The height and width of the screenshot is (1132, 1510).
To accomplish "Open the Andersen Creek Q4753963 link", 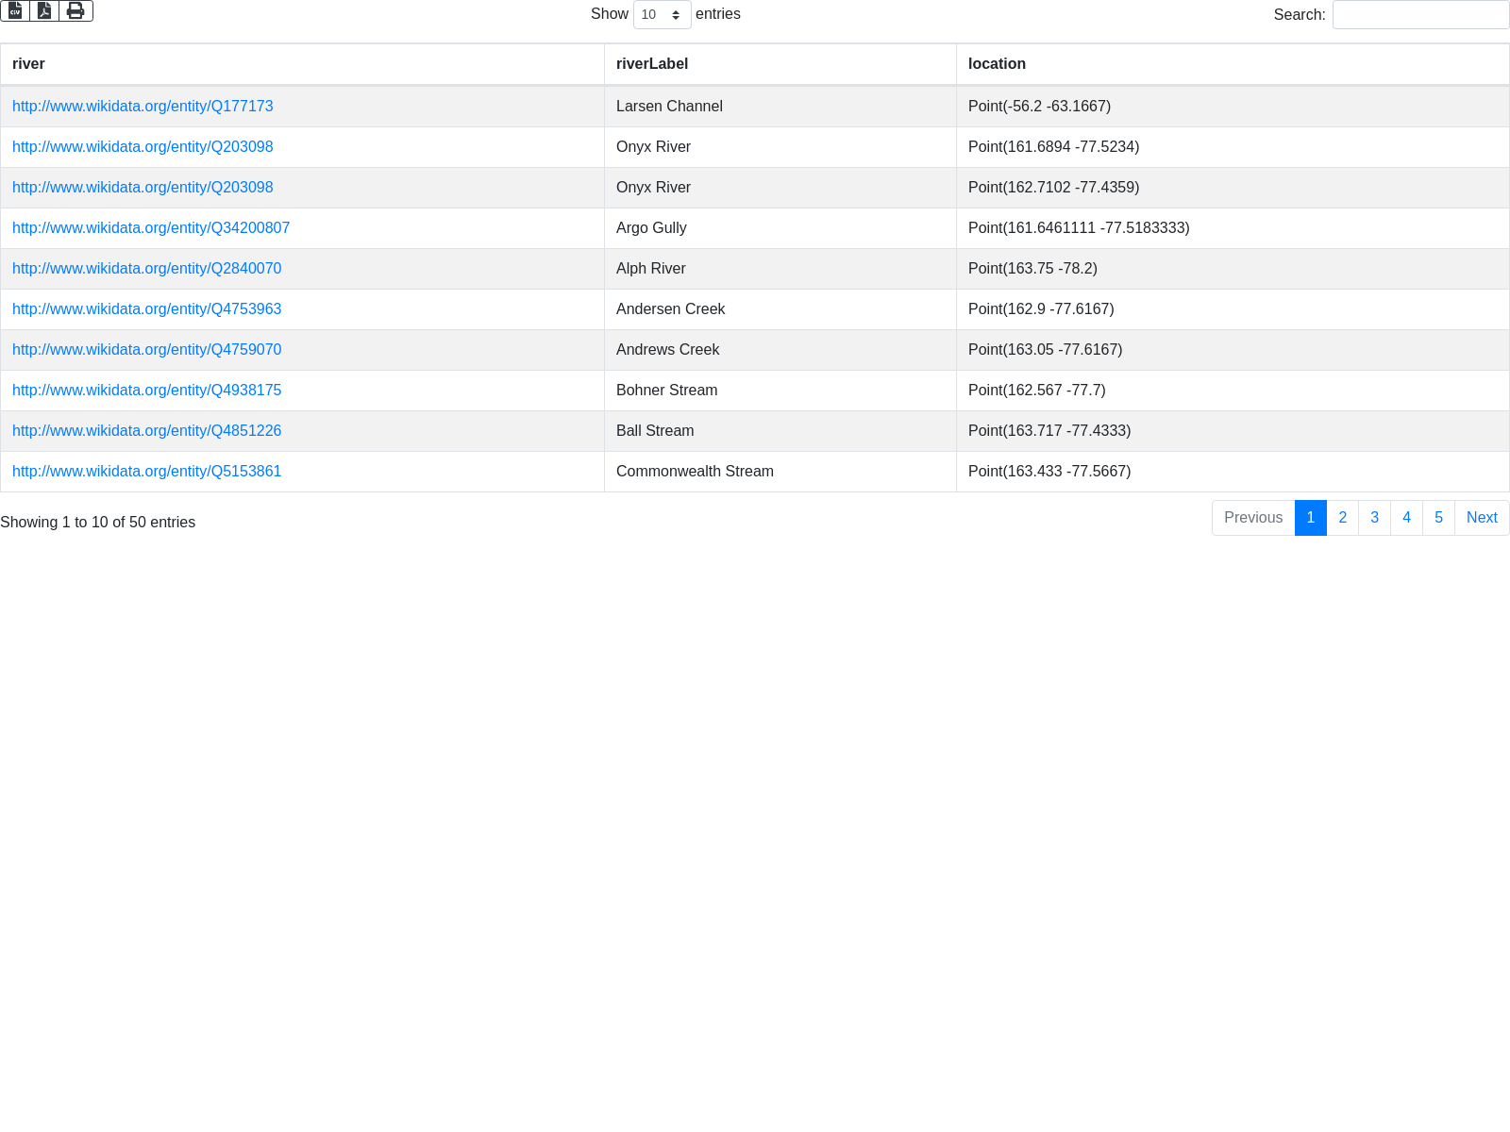I will click(x=146, y=309).
